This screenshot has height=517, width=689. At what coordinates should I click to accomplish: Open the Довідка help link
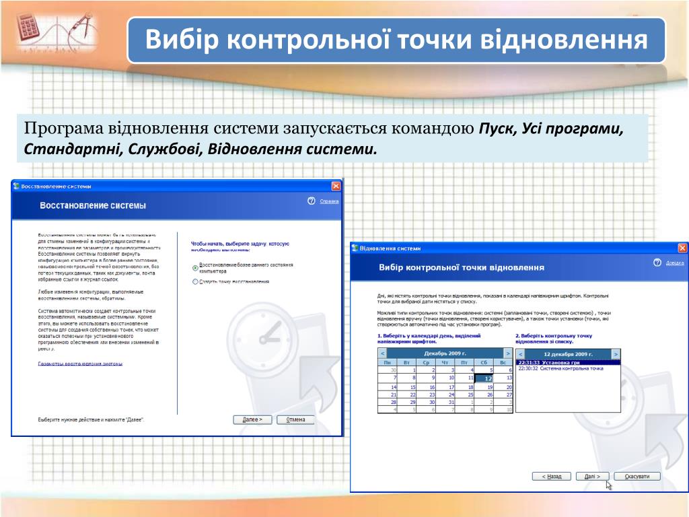point(675,263)
